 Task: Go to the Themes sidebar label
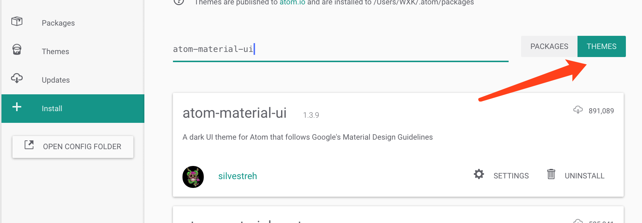[x=55, y=52]
